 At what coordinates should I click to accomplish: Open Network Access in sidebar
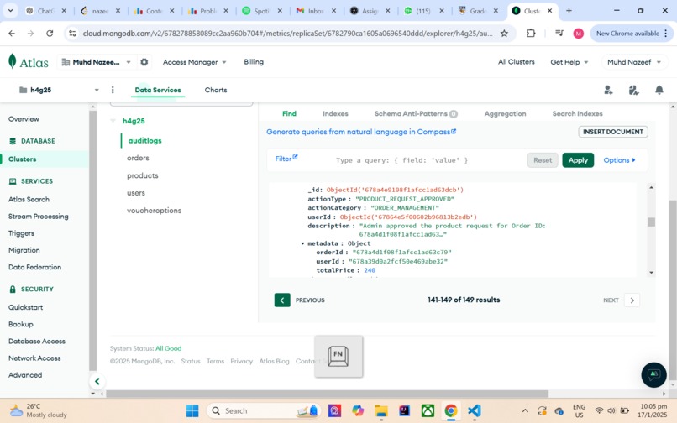click(x=34, y=358)
